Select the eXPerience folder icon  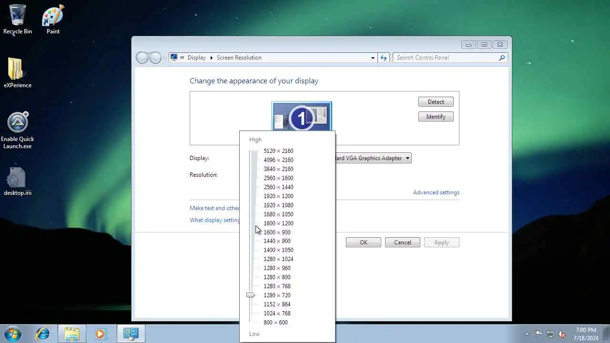tap(18, 72)
